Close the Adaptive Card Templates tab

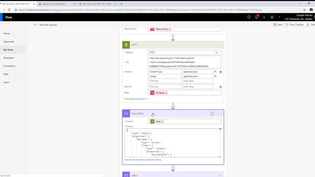[74, 4]
